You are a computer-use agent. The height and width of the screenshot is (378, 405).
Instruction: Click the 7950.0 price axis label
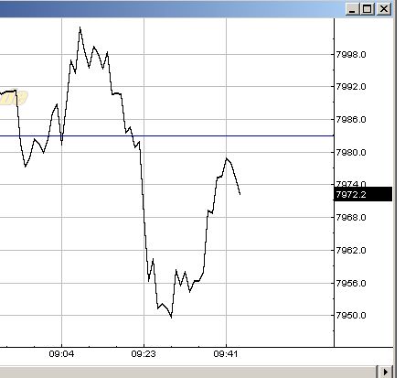[351, 315]
